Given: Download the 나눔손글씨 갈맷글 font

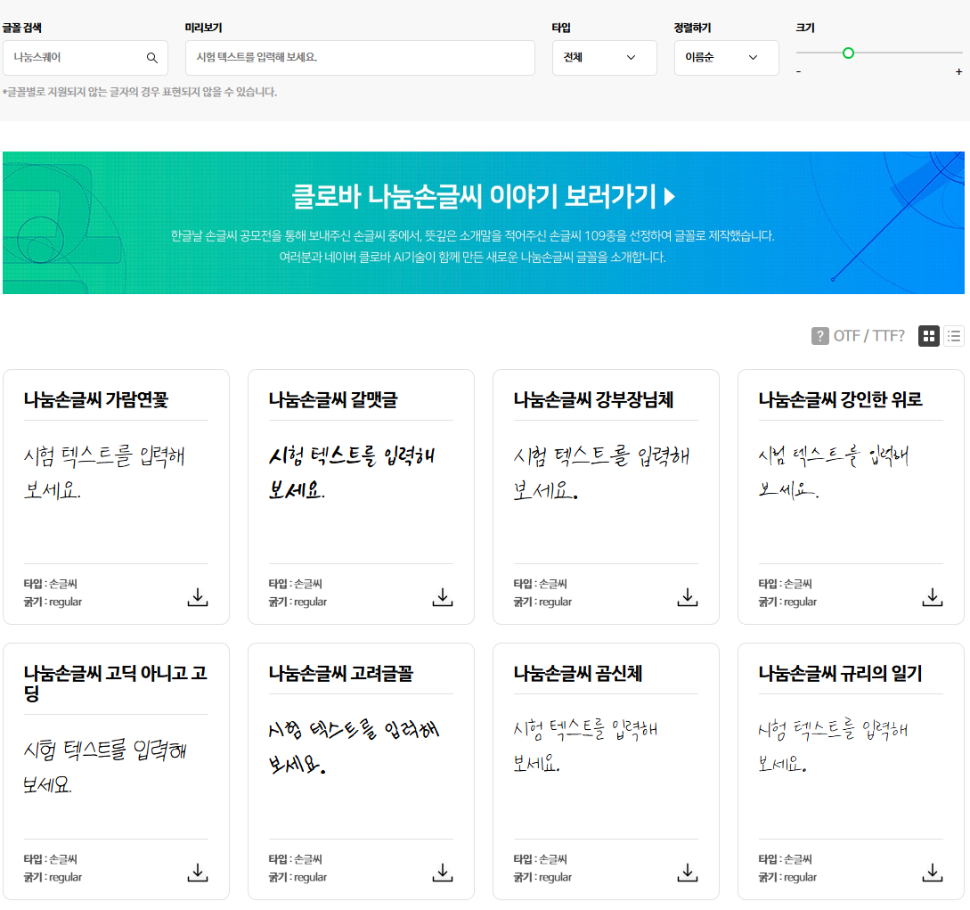Looking at the screenshot, I should pos(442,598).
